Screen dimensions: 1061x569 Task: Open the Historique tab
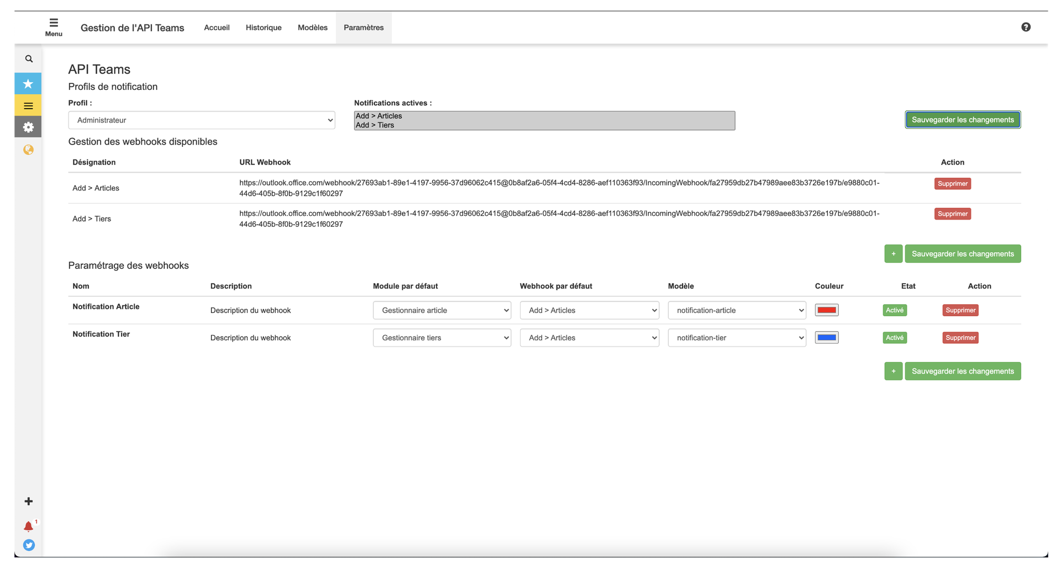[x=264, y=28]
